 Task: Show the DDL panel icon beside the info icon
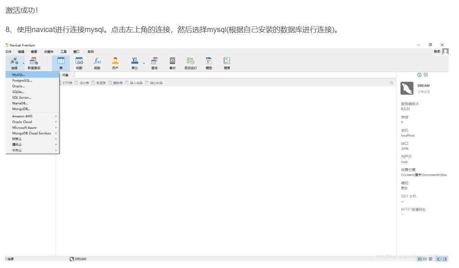[426, 75]
